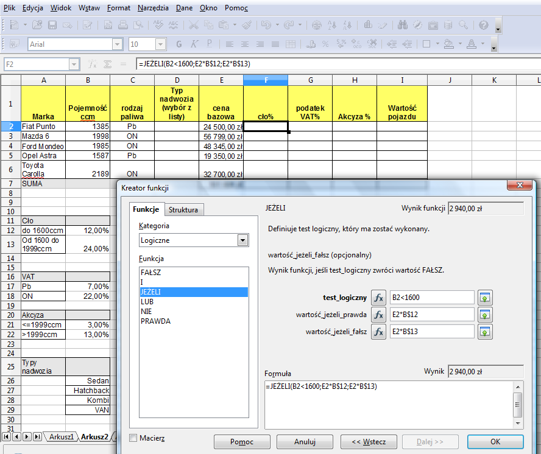
Task: Click the Insert chart icon
Action: click(368, 25)
